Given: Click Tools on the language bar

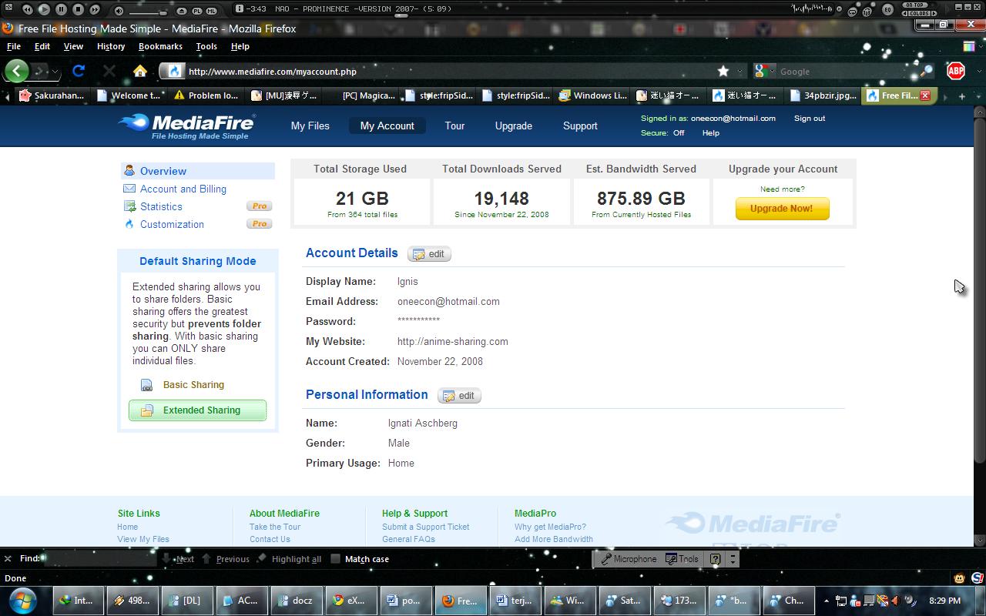Looking at the screenshot, I should (682, 559).
